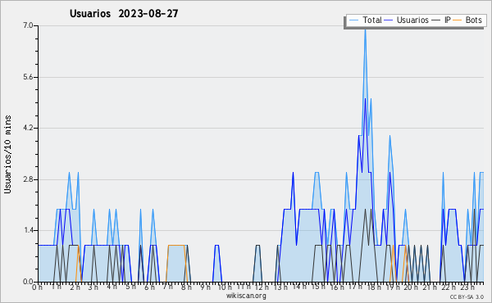Click the x-axis label '20 h'
492x303 pixels.
tap(411, 287)
